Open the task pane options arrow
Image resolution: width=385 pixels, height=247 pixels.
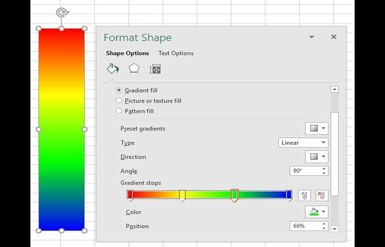click(x=312, y=37)
